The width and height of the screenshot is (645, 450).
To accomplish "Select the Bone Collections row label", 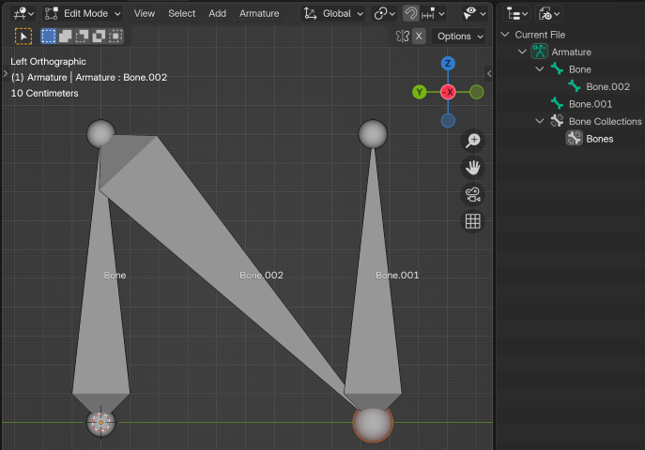I will click(x=606, y=122).
